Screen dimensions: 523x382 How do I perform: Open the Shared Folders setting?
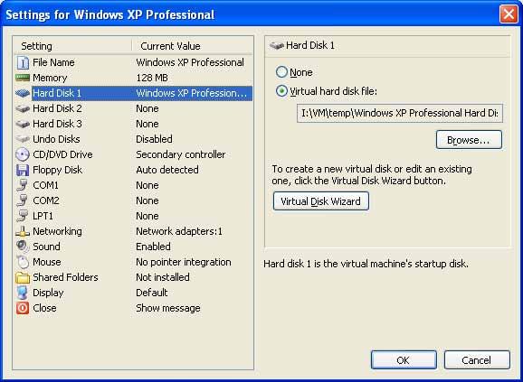(x=133, y=277)
